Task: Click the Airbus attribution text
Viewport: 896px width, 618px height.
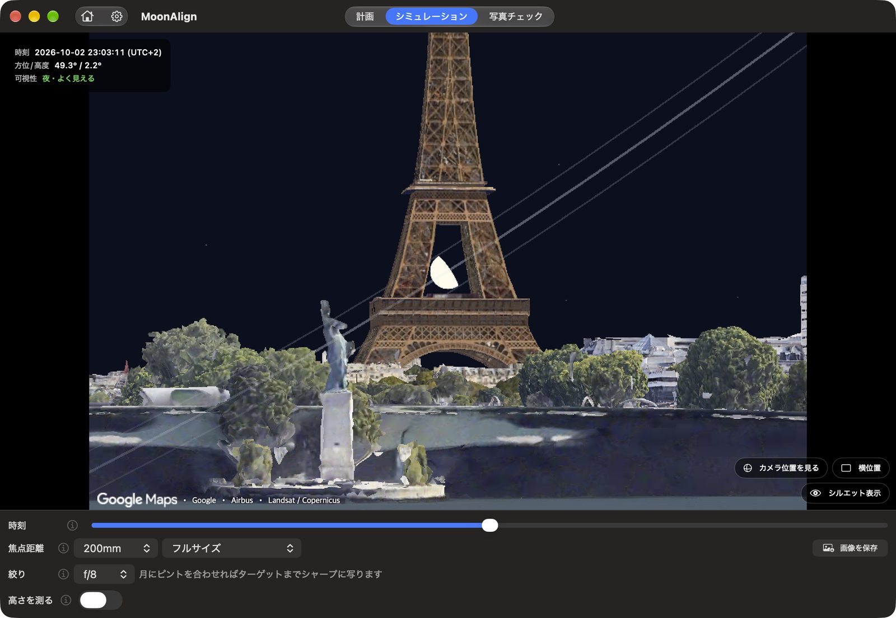Action: point(242,500)
